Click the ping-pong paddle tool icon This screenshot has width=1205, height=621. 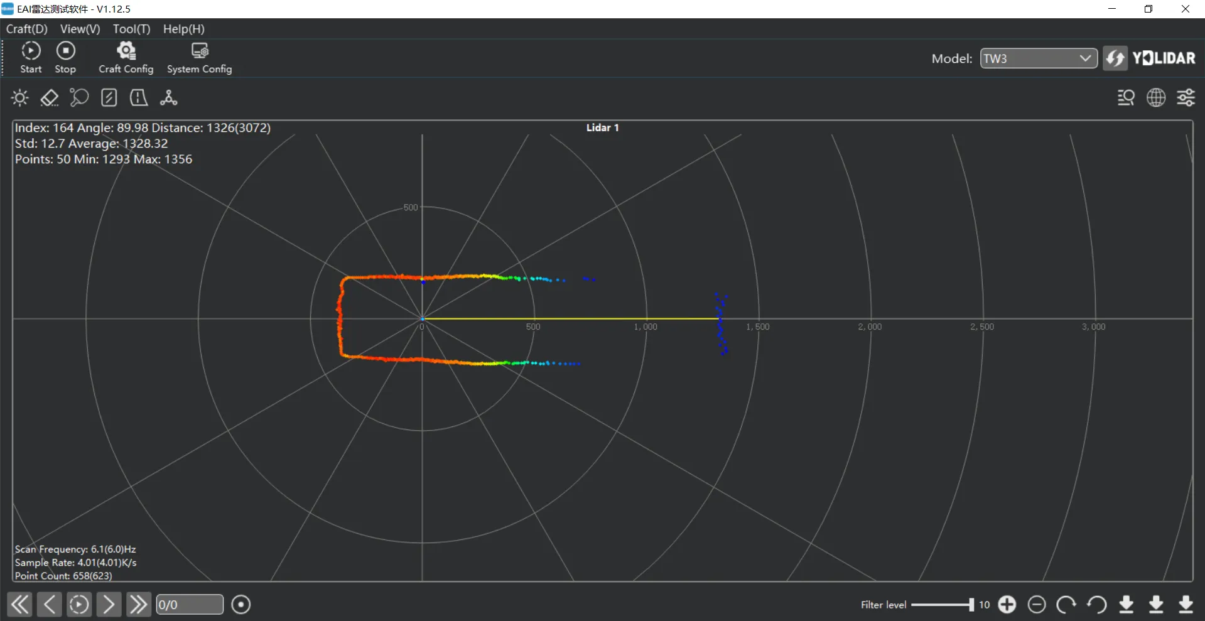[x=79, y=97]
